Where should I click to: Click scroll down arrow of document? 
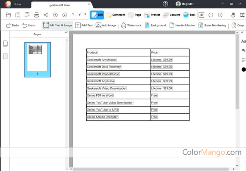click(237, 166)
